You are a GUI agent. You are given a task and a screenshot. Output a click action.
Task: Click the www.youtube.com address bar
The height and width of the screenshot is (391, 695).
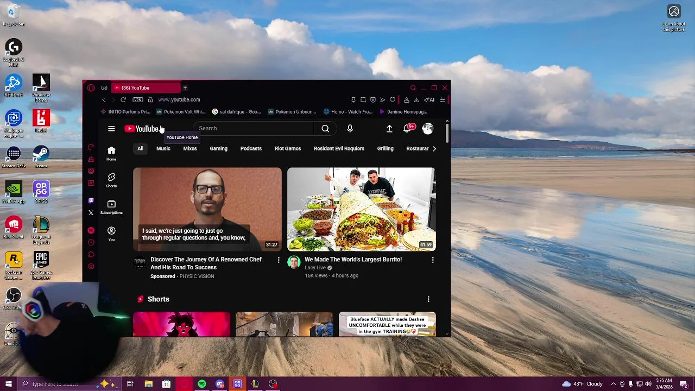[x=179, y=100]
